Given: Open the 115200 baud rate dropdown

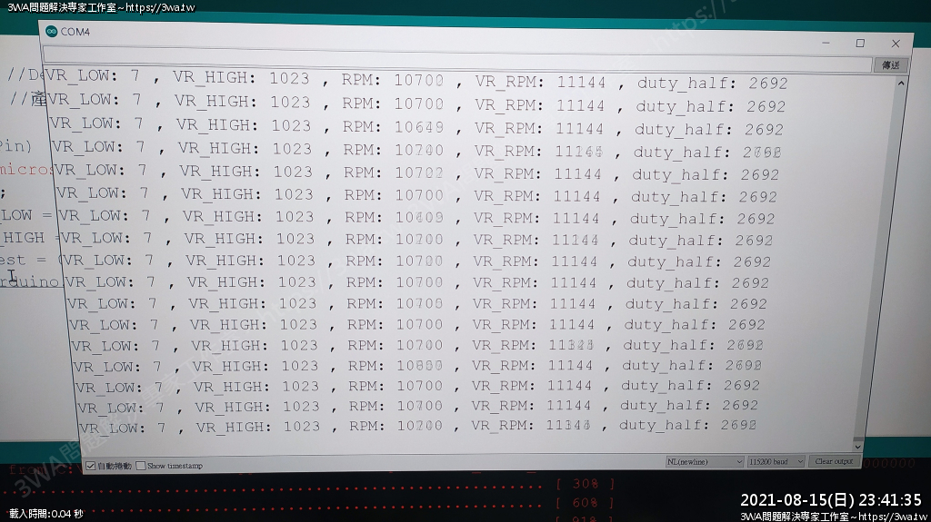Looking at the screenshot, I should (776, 461).
